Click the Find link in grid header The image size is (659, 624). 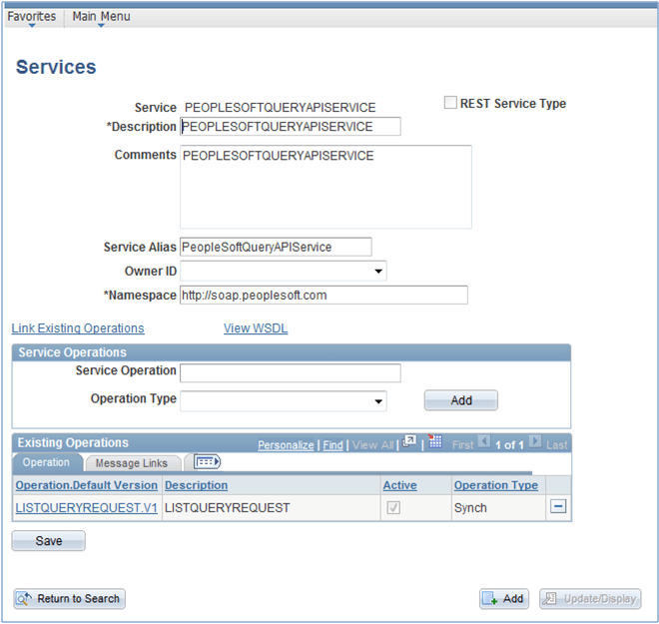pos(332,445)
